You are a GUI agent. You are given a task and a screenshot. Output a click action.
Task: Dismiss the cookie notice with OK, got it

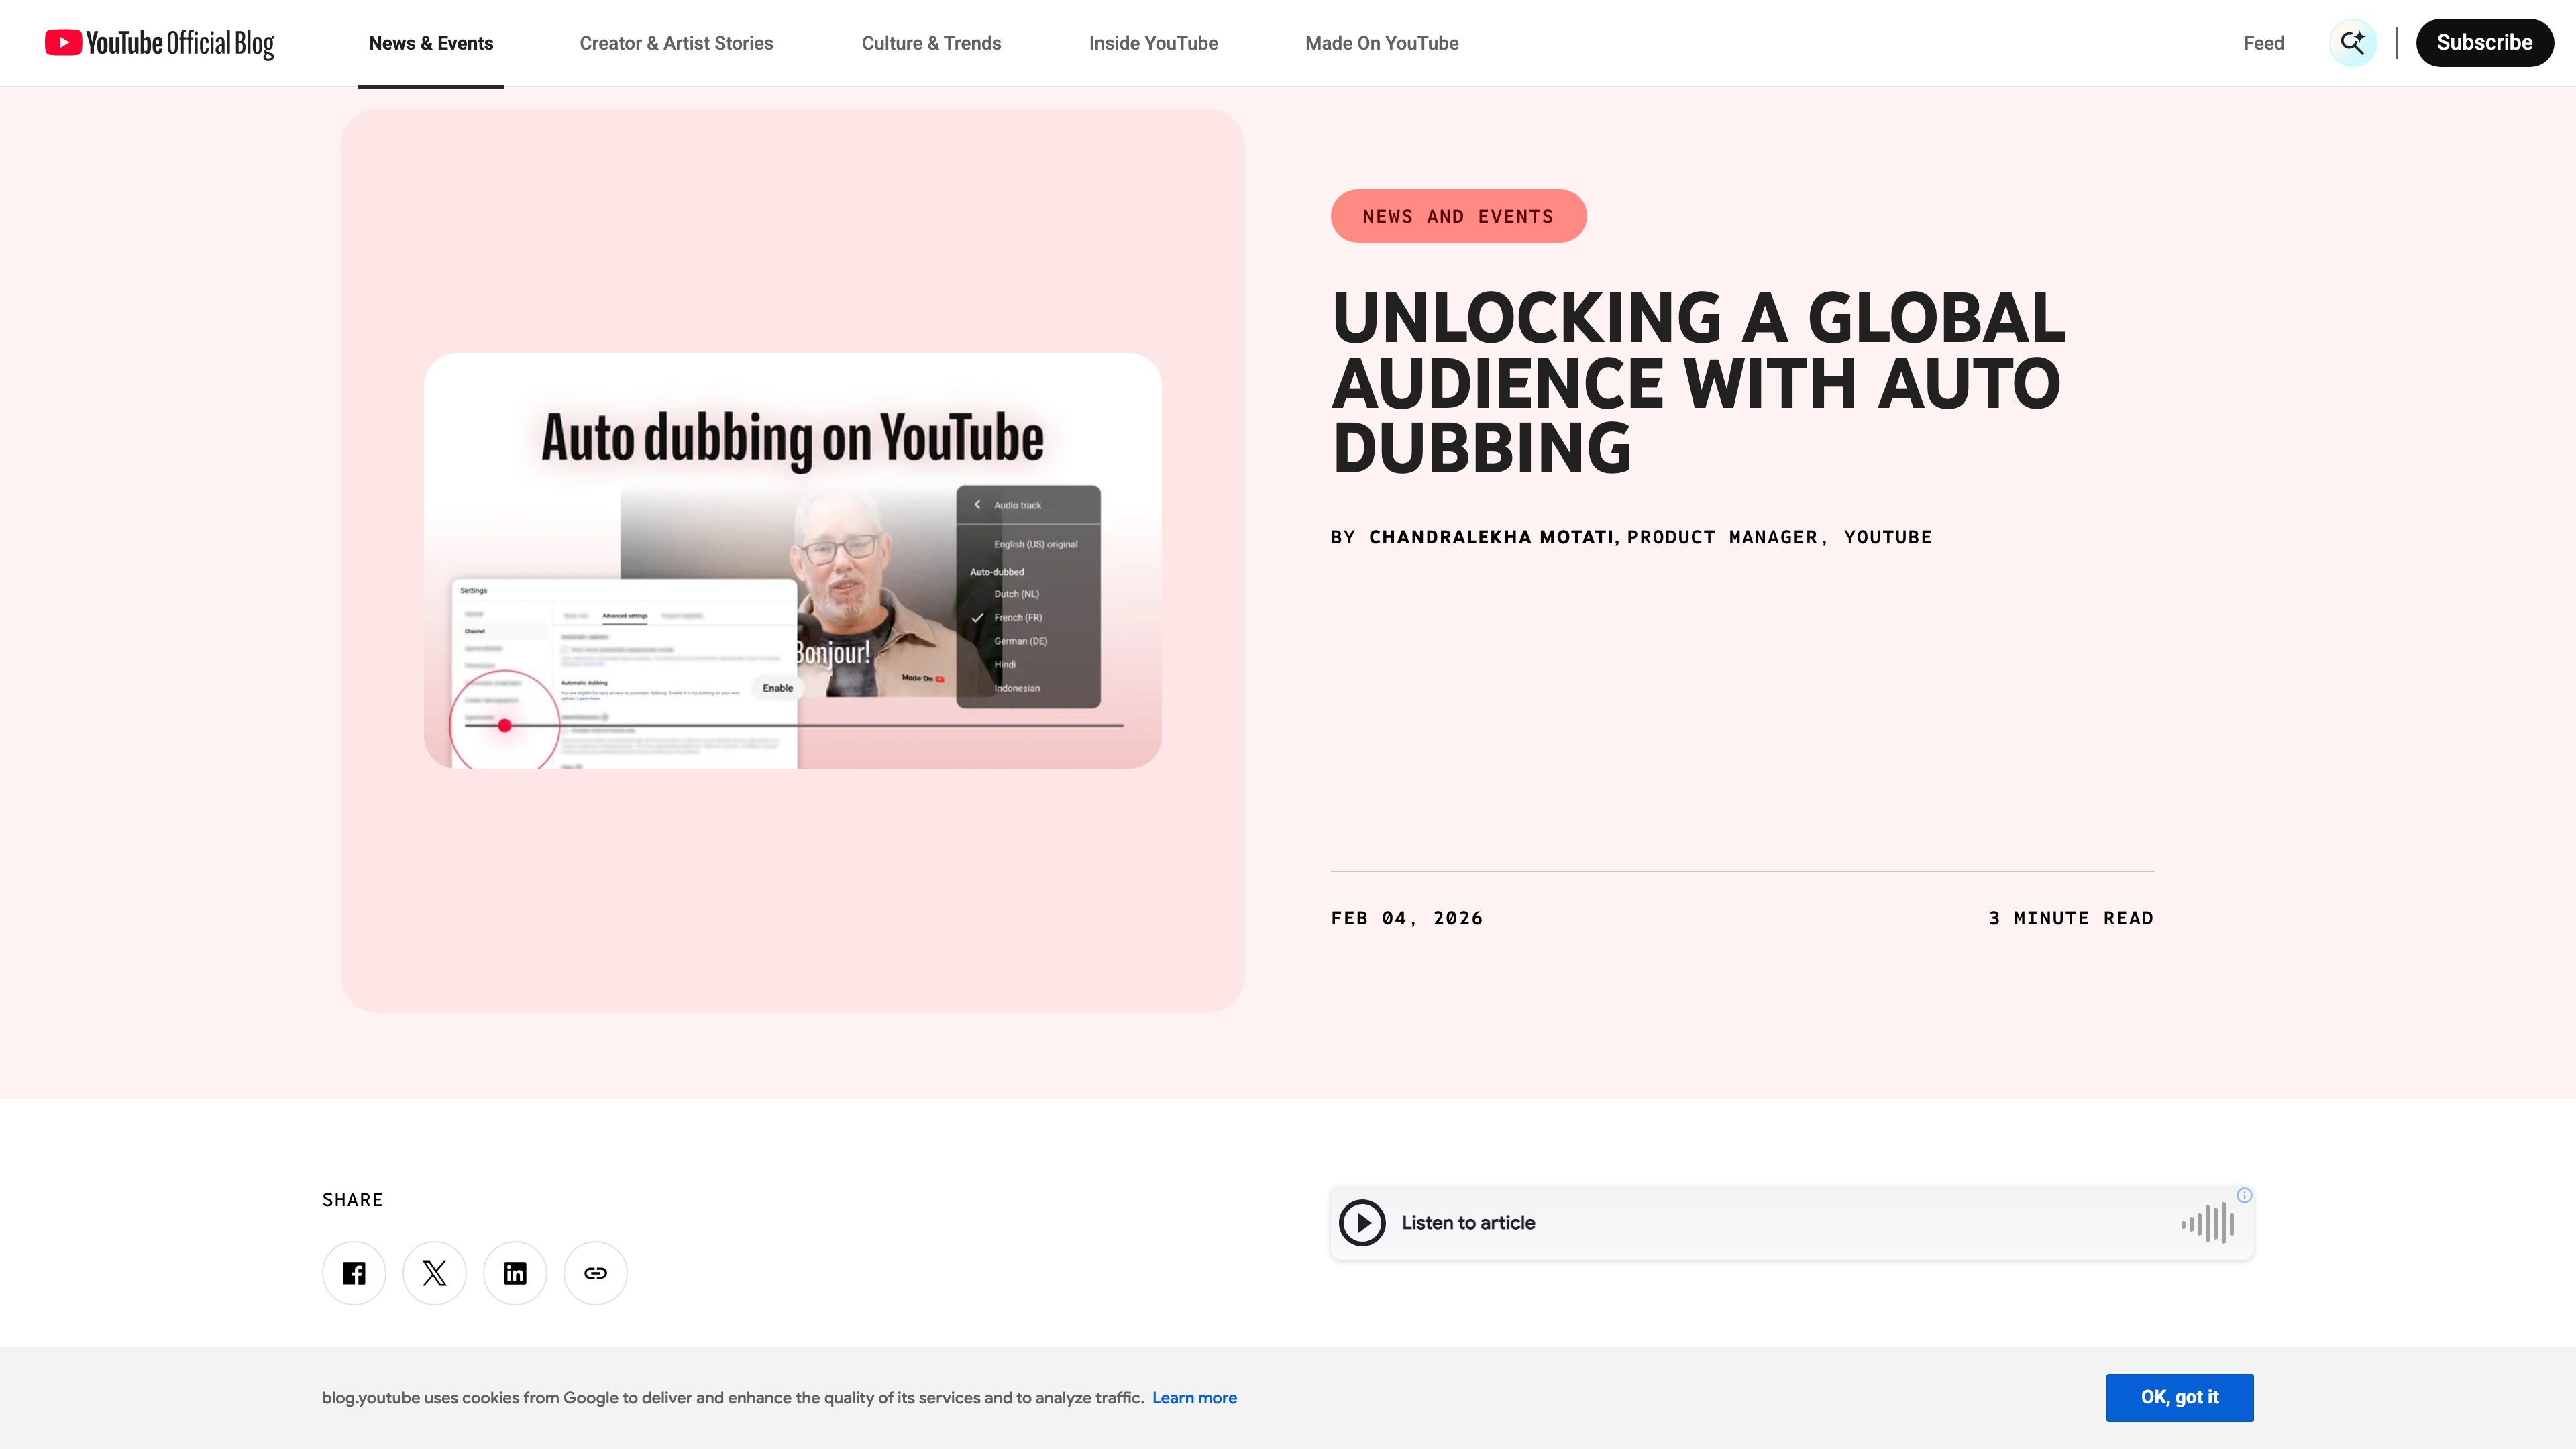pos(2179,1397)
